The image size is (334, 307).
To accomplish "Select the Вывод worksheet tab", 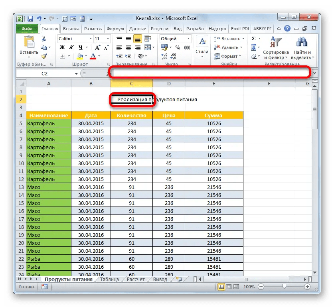I will coord(160,279).
